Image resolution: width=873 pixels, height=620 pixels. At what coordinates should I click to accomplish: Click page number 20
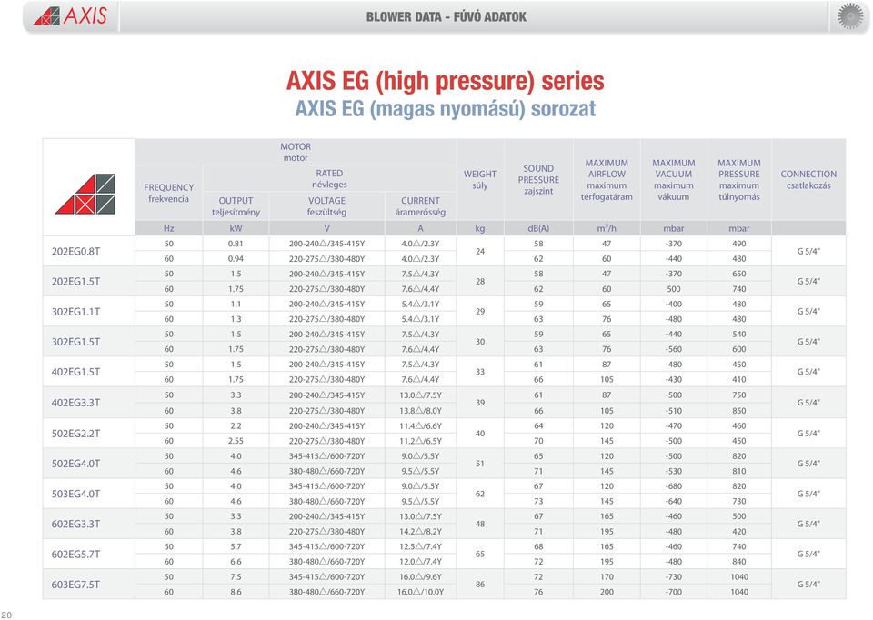click(x=6, y=615)
